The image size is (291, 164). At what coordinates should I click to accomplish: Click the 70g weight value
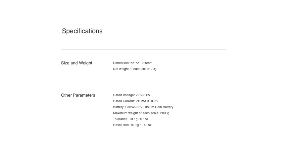pyautogui.click(x=154, y=69)
